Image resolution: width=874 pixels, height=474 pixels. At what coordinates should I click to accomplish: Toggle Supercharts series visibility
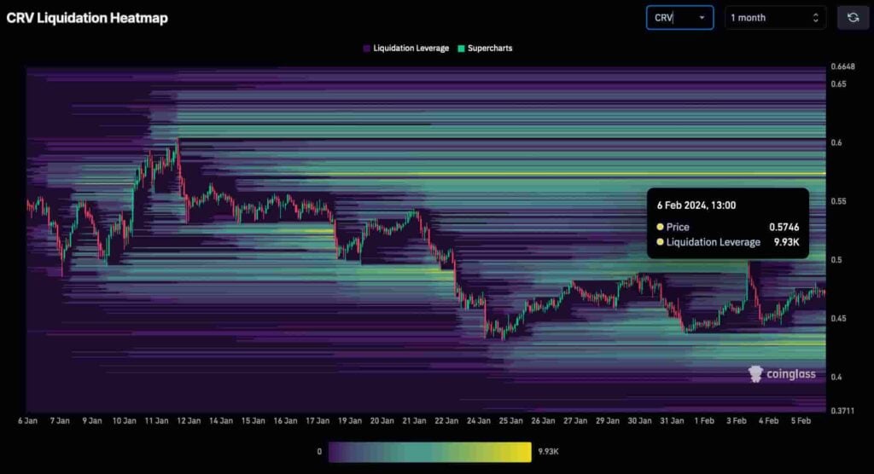coord(485,49)
